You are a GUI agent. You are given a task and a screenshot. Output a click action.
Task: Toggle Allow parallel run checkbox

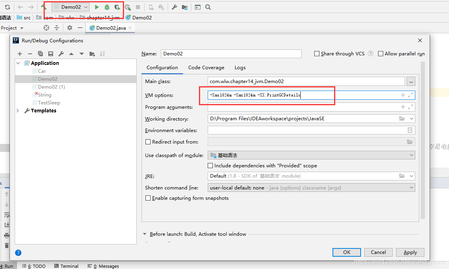[x=380, y=54]
